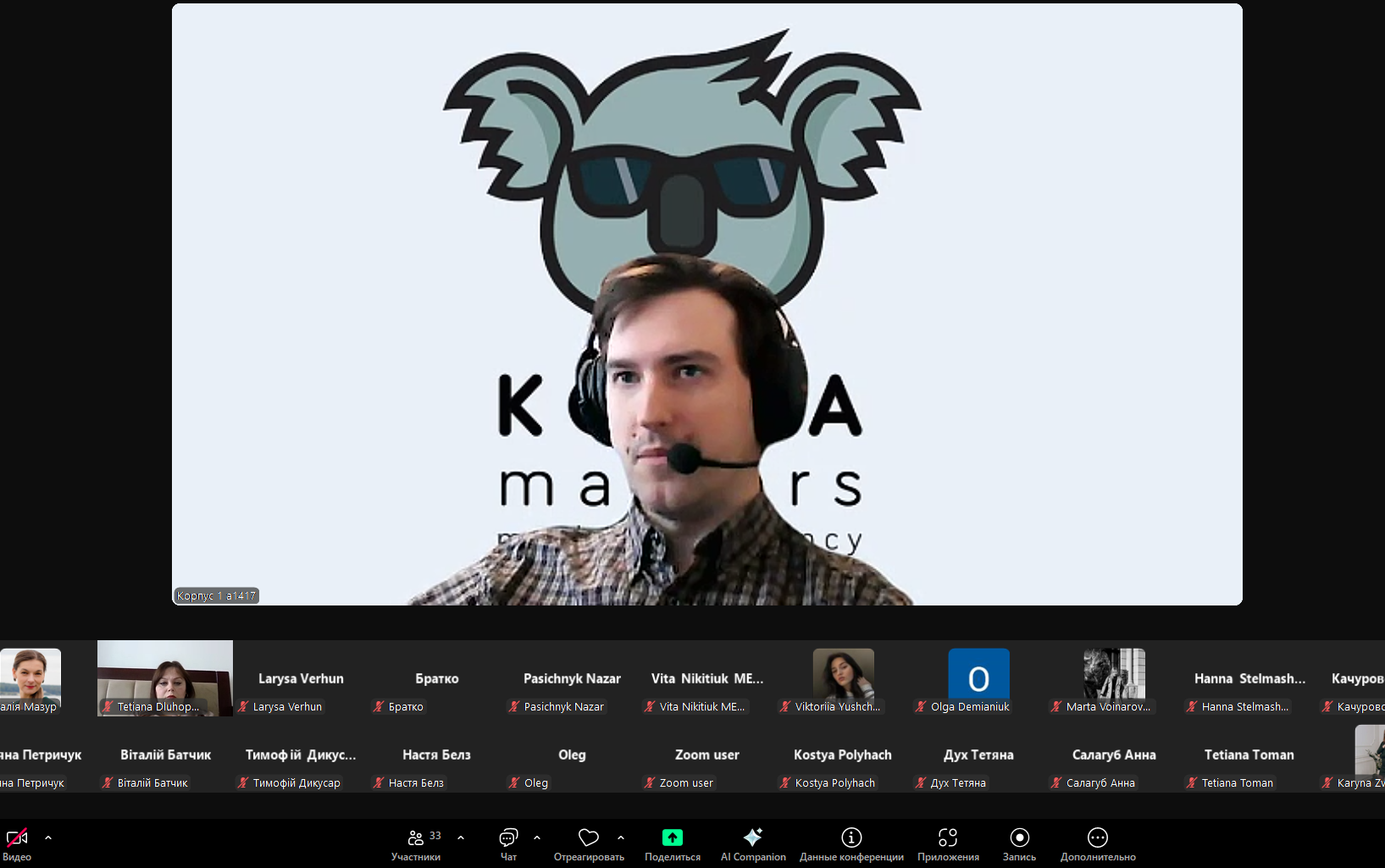
Task: Click muted mic icon on Саларуб Анна tile
Action: [1056, 782]
